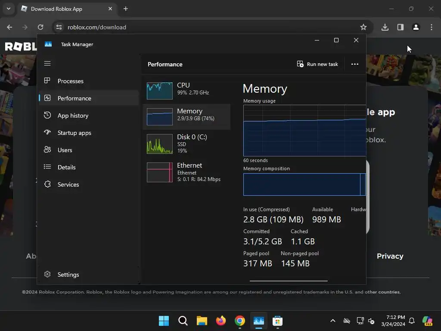This screenshot has width=441, height=331.
Task: Select the Disk 0 (C:) graph
Action: point(159,144)
